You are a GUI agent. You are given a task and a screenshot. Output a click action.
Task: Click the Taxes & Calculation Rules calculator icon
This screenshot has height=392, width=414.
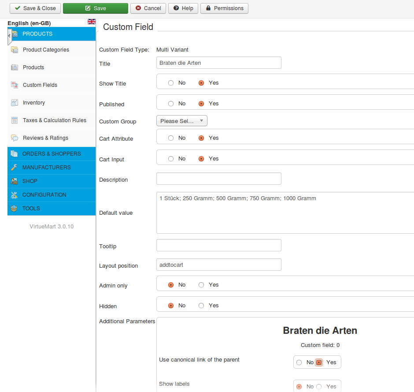click(x=15, y=120)
